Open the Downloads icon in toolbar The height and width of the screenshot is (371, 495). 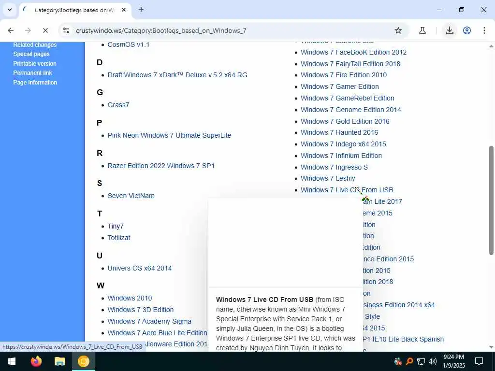tap(450, 30)
